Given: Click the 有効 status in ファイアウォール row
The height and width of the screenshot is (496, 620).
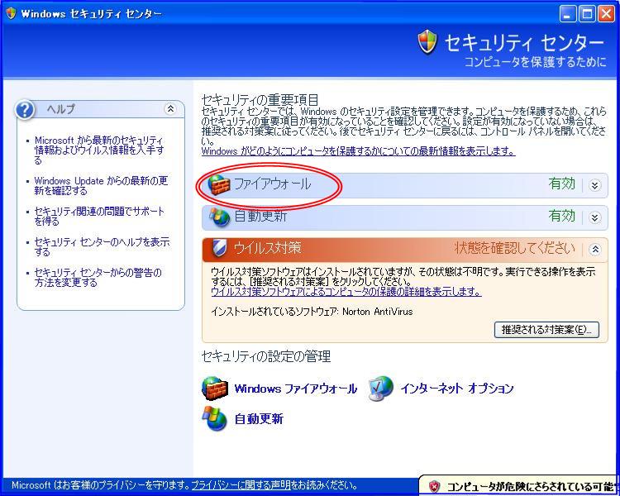Looking at the screenshot, I should 561,184.
